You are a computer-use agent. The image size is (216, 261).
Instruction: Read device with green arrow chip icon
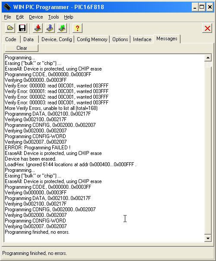(62, 28)
